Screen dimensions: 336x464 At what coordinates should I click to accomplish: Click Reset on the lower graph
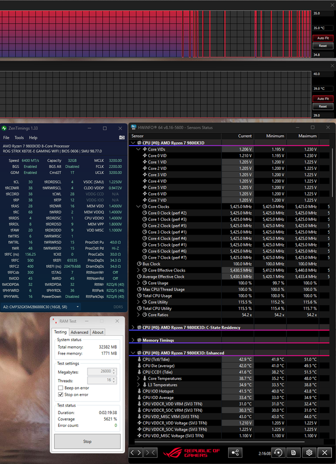pos(323,107)
